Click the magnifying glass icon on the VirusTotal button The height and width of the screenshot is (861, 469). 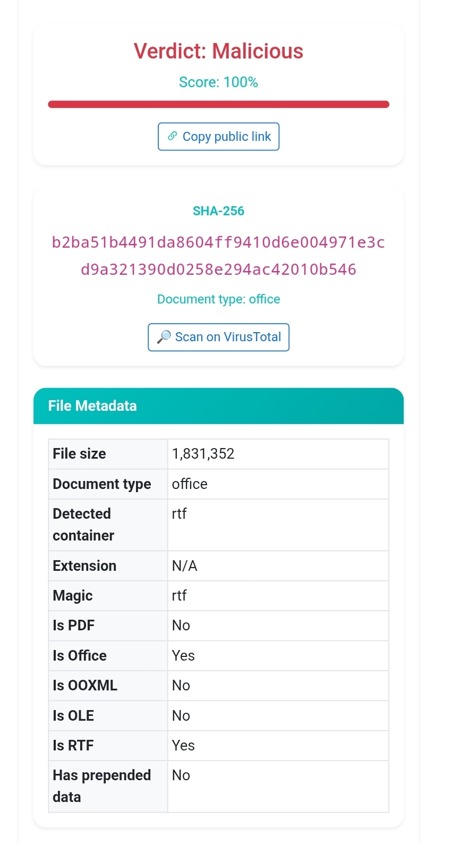point(164,337)
